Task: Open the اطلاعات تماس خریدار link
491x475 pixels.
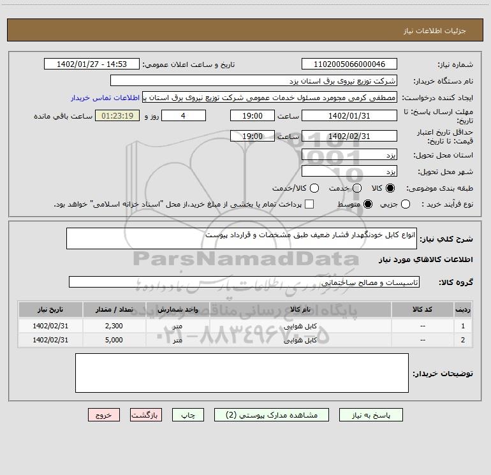Action: 105,98
